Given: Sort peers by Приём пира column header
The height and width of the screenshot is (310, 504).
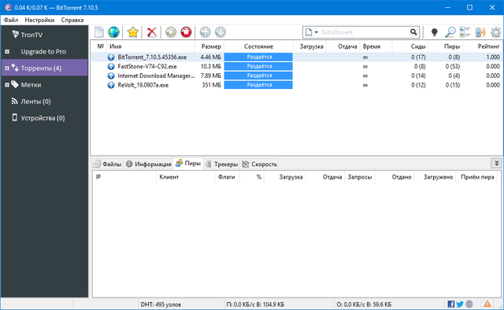Looking at the screenshot, I should (477, 177).
